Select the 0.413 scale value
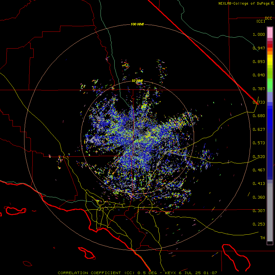Image resolution: width=275 pixels, height=275 pixels. [x=259, y=184]
